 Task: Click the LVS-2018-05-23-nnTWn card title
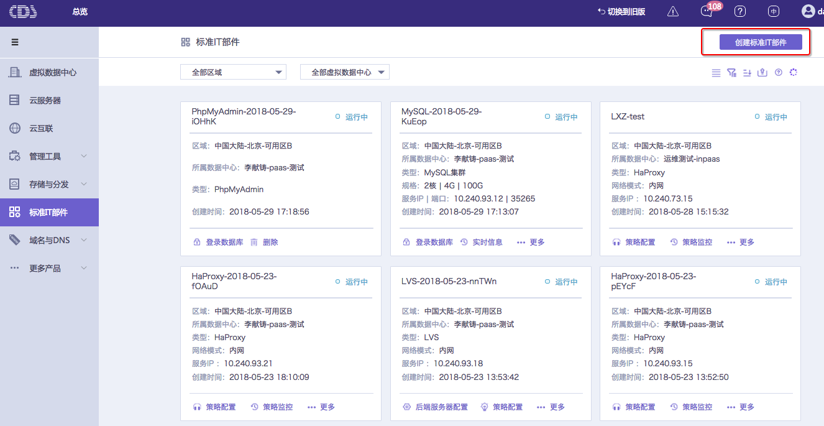[449, 281]
